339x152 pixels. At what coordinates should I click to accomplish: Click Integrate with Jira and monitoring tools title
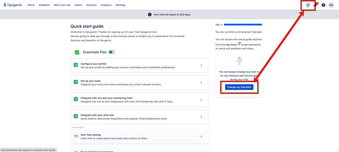[106, 98]
